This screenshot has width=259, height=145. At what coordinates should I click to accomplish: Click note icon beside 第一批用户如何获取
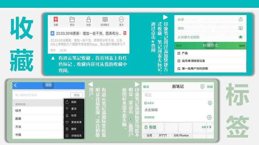tap(179, 68)
